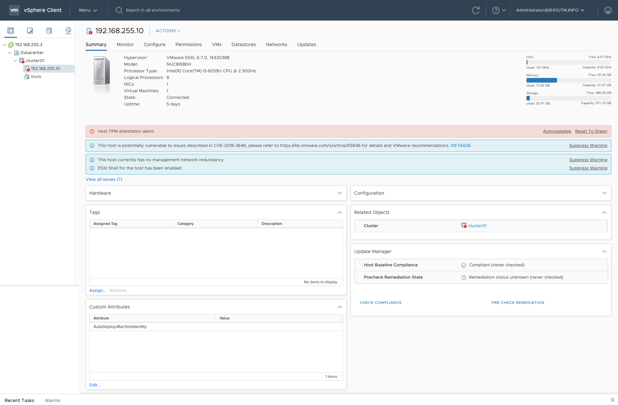The image size is (618, 405).
Task: Switch to the Networks tab
Action: 276,45
